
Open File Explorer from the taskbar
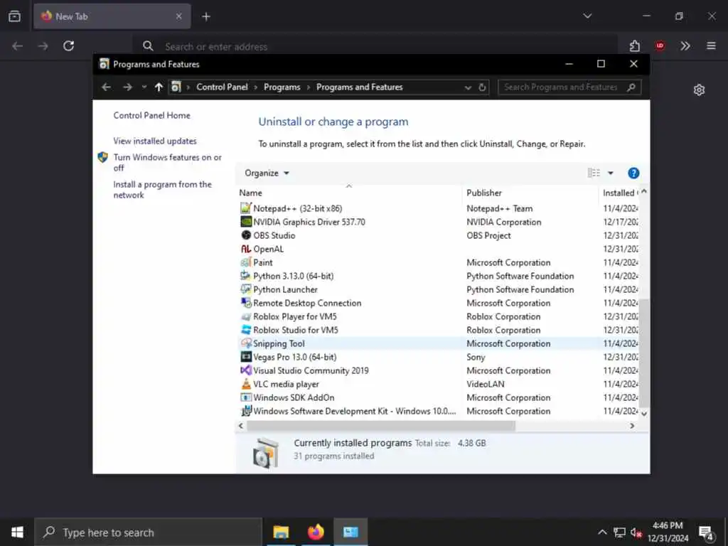click(x=280, y=532)
